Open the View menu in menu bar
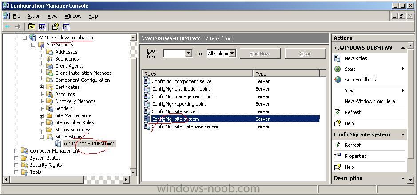The height and width of the screenshot is (195, 417). pyautogui.click(x=52, y=16)
